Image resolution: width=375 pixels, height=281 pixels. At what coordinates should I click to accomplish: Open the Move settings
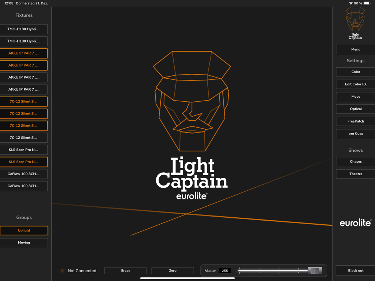[355, 96]
